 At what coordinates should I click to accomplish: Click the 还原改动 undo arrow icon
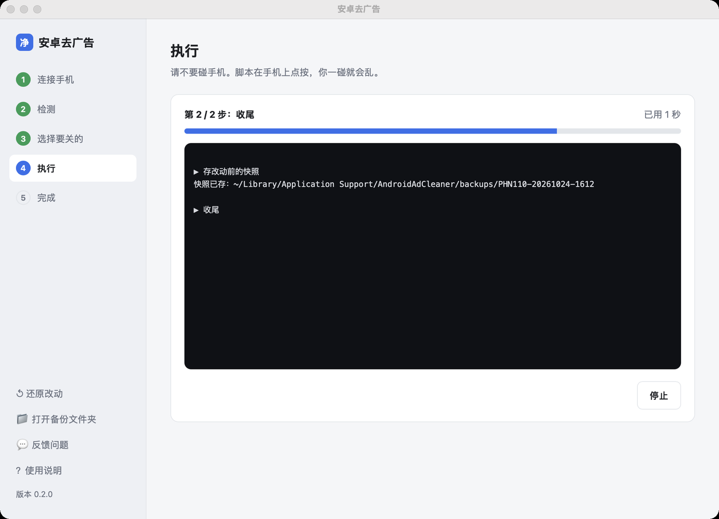(x=20, y=394)
